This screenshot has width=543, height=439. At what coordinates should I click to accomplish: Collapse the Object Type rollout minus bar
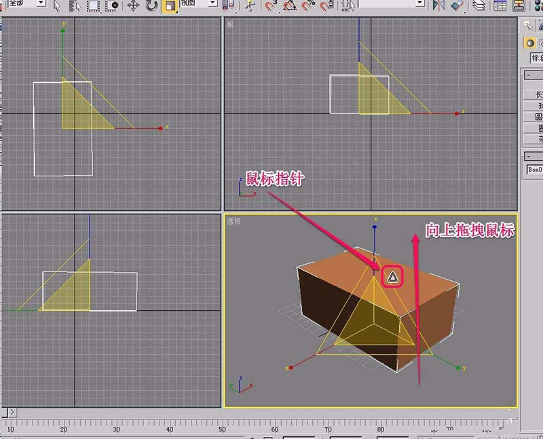[533, 75]
